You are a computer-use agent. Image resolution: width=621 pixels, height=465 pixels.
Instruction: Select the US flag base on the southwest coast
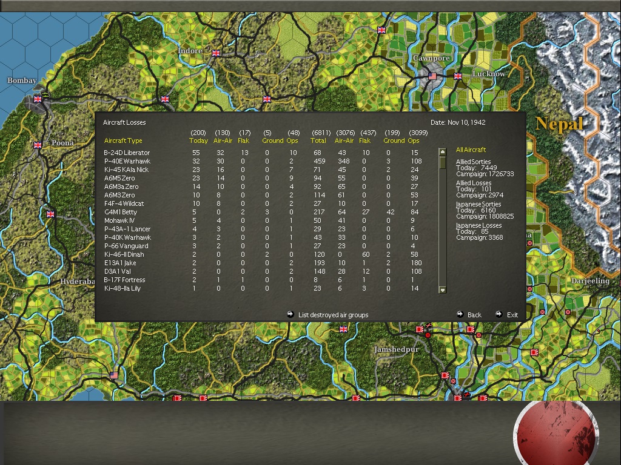pos(114,375)
